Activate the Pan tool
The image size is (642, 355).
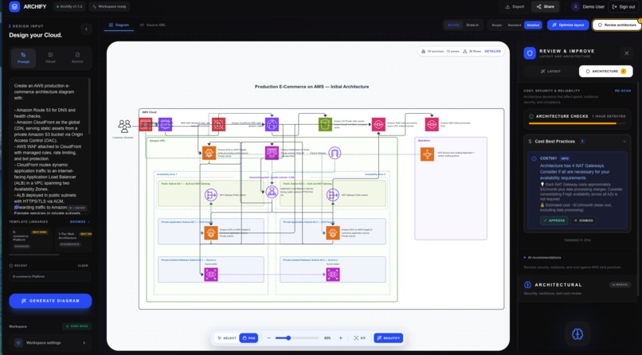point(249,338)
